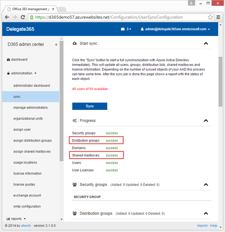Bookmark this page with the star icon
This screenshot has width=225, height=232.
210,17
